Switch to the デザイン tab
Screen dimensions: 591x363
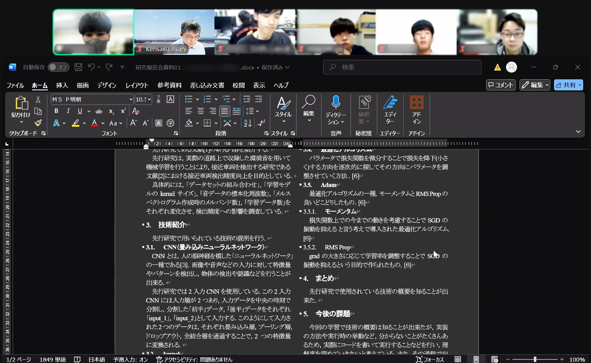pyautogui.click(x=107, y=85)
